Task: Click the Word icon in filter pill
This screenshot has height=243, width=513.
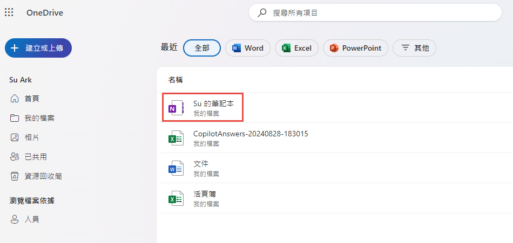Action: 236,48
